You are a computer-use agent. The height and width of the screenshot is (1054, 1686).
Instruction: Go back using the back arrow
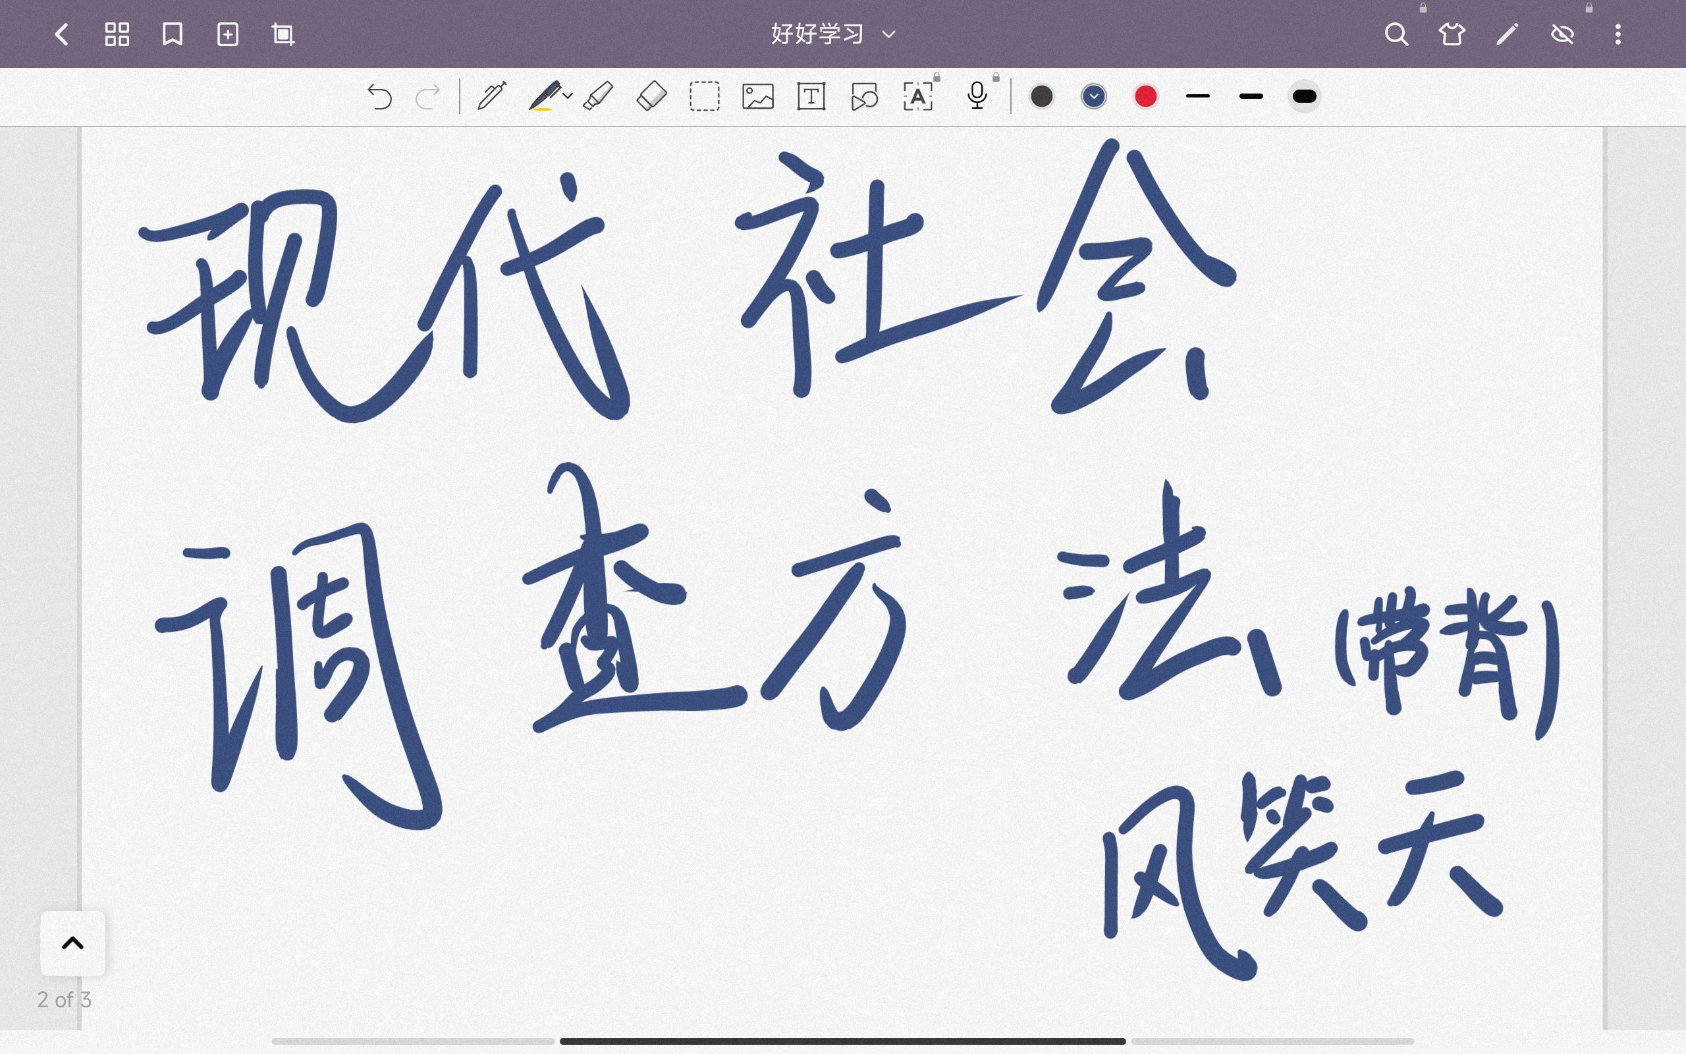click(x=61, y=34)
